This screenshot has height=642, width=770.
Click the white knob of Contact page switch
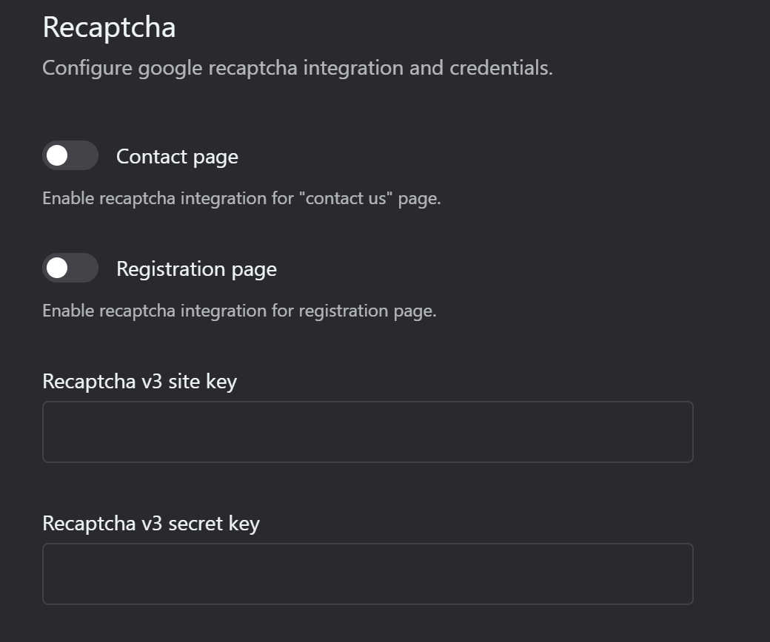(57, 156)
